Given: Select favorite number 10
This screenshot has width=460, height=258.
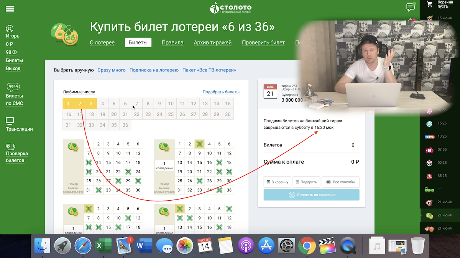Looking at the screenshot, I should 171,104.
